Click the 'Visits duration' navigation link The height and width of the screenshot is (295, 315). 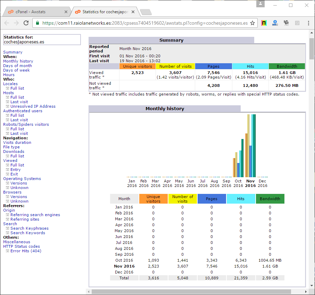point(17,142)
